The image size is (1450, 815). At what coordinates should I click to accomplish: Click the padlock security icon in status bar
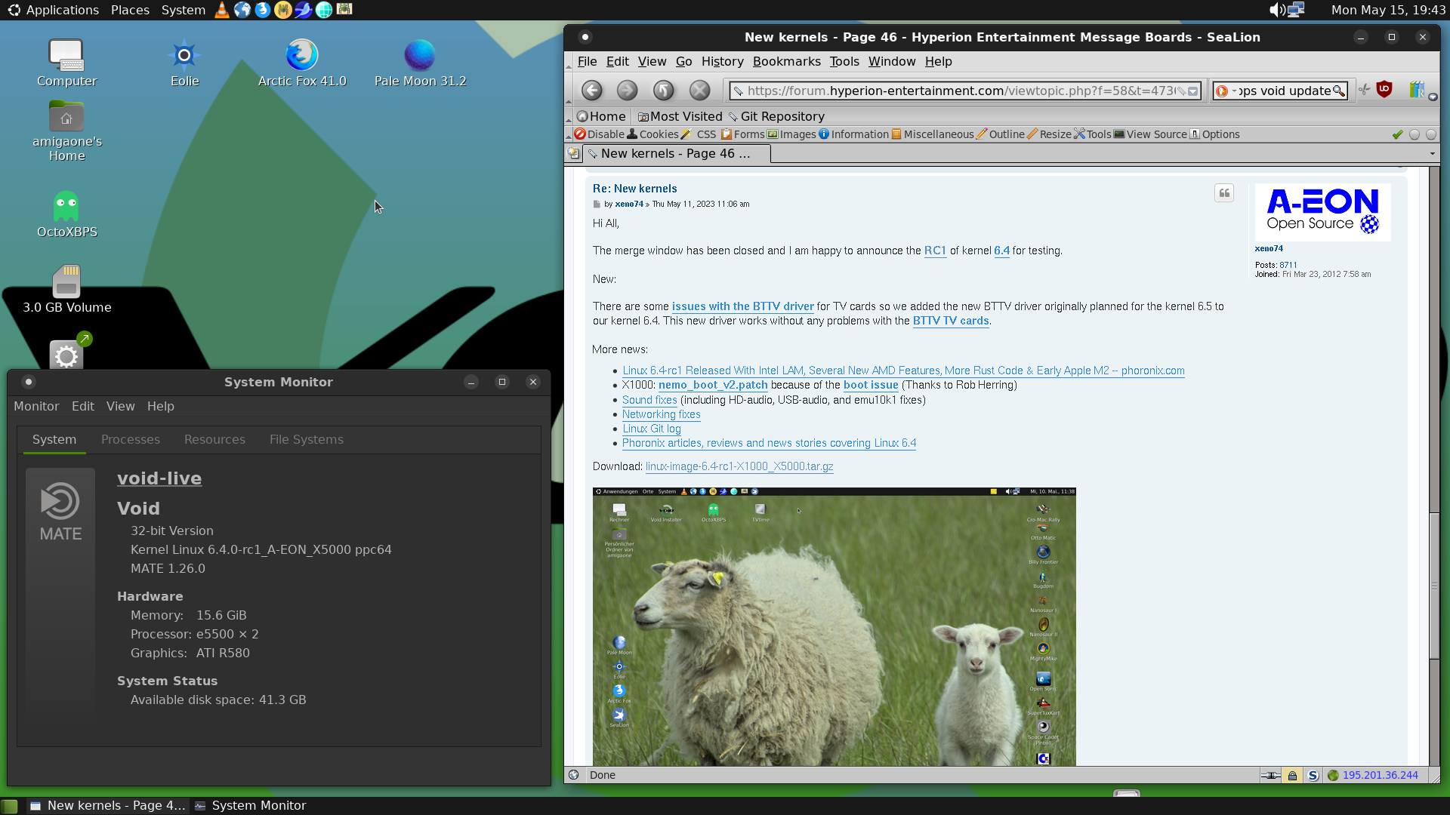click(x=1292, y=775)
